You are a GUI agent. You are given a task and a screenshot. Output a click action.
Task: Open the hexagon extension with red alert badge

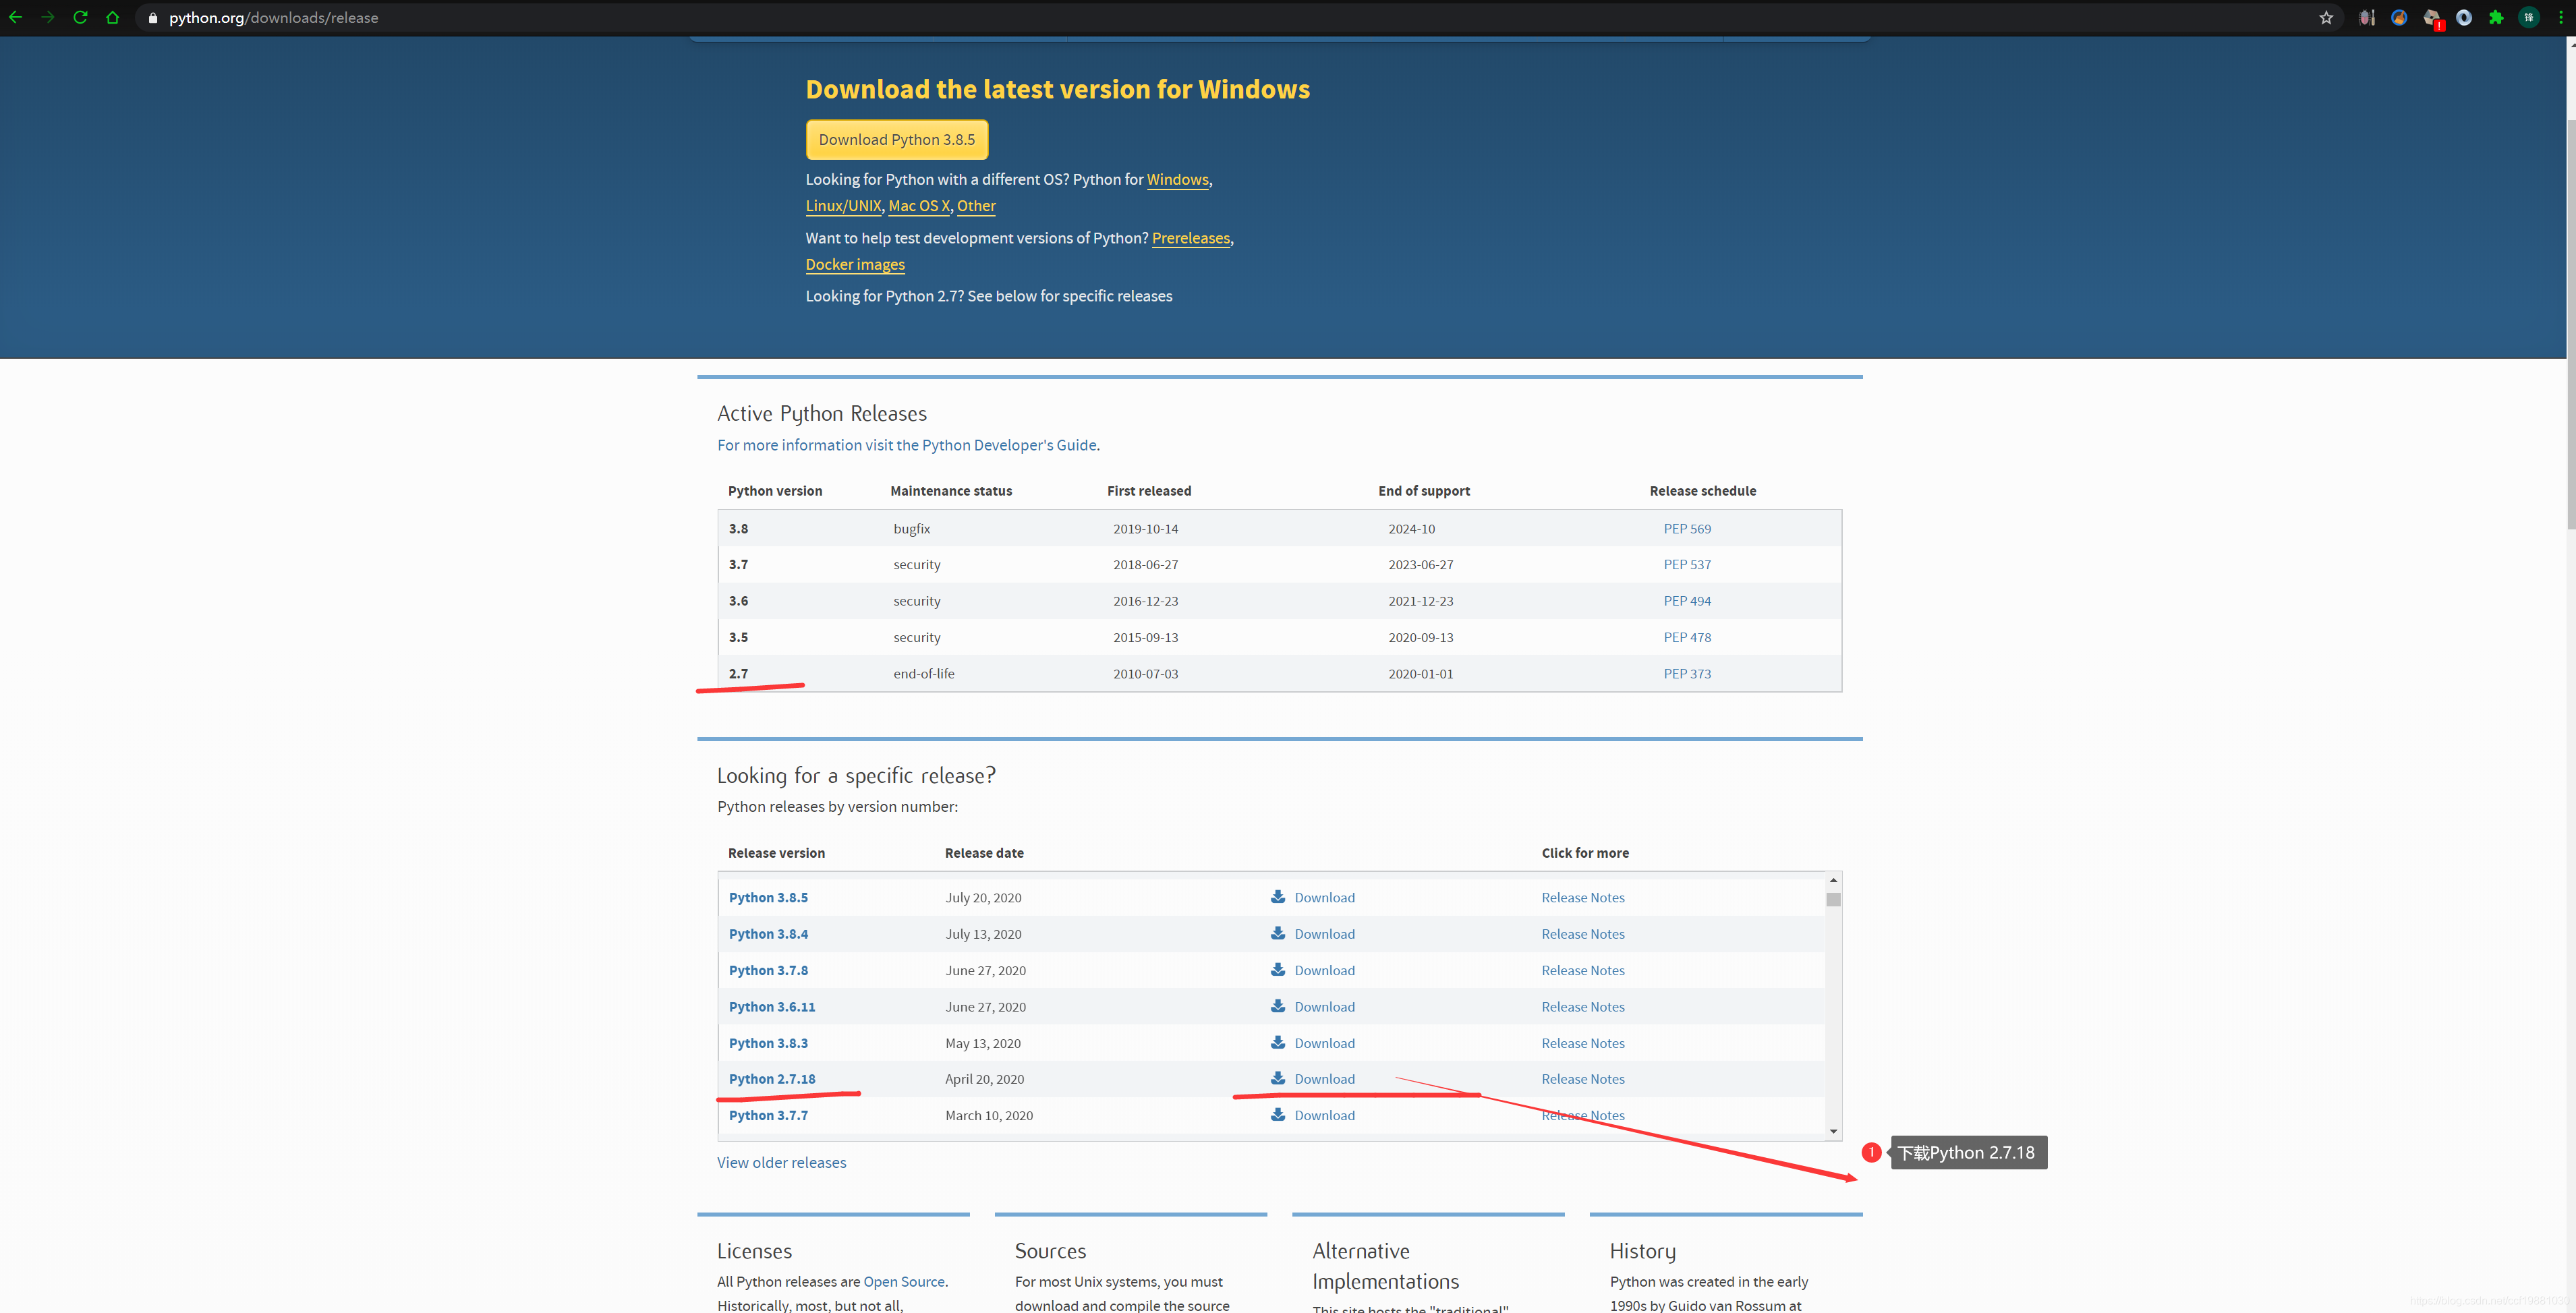pyautogui.click(x=2432, y=18)
